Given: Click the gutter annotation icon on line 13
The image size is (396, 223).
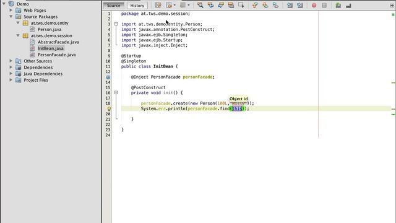Looking at the screenshot, I should [x=108, y=77].
